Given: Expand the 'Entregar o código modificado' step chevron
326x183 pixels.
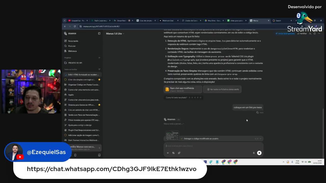Looking at the screenshot, I should [x=260, y=139].
